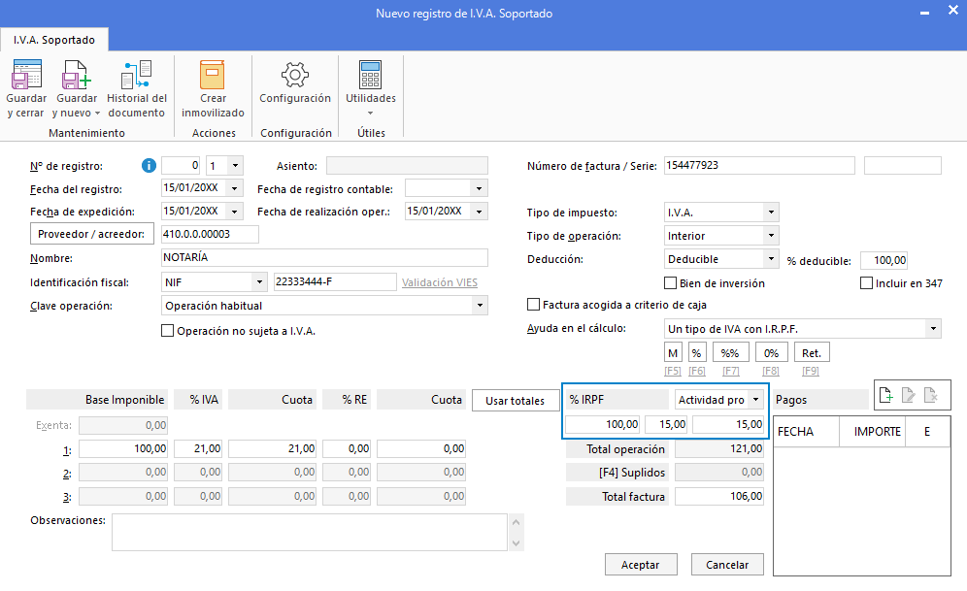Add a new payment in Pagos
Image resolution: width=967 pixels, height=591 pixels.
point(886,395)
